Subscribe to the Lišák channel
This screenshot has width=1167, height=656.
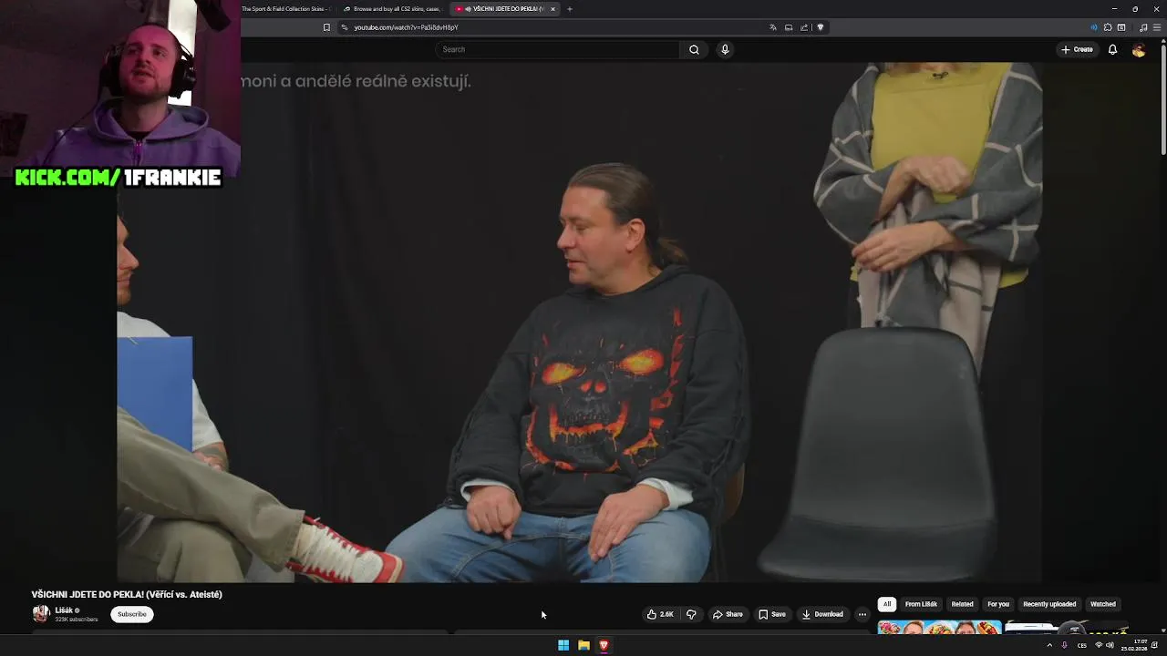131,614
